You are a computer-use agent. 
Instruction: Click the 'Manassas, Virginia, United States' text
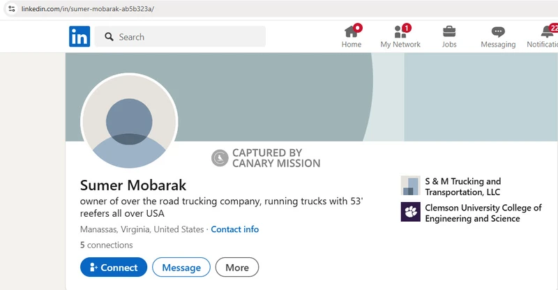click(x=142, y=229)
